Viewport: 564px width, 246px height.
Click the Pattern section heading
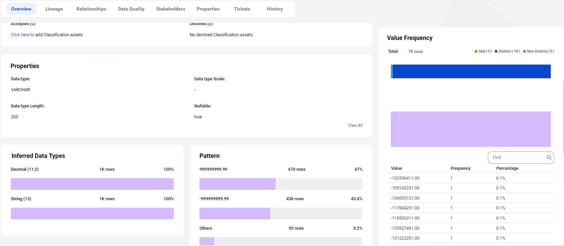(x=209, y=156)
